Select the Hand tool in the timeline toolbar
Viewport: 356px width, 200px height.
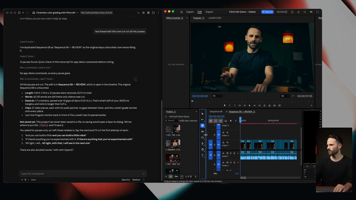(x=202, y=149)
